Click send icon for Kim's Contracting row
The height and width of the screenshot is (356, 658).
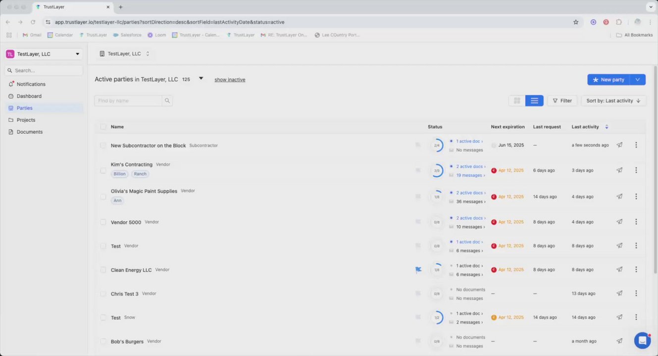click(x=619, y=170)
